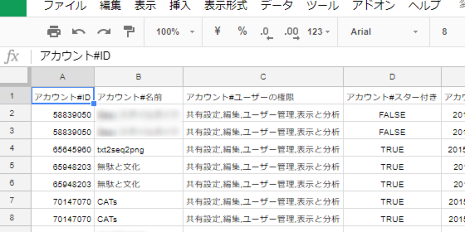This screenshot has height=232, width=465.
Task: Open the 123 number formats dropdown
Action: coord(318,32)
